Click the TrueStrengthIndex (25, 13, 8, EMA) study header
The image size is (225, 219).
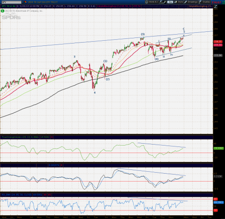[20, 137]
